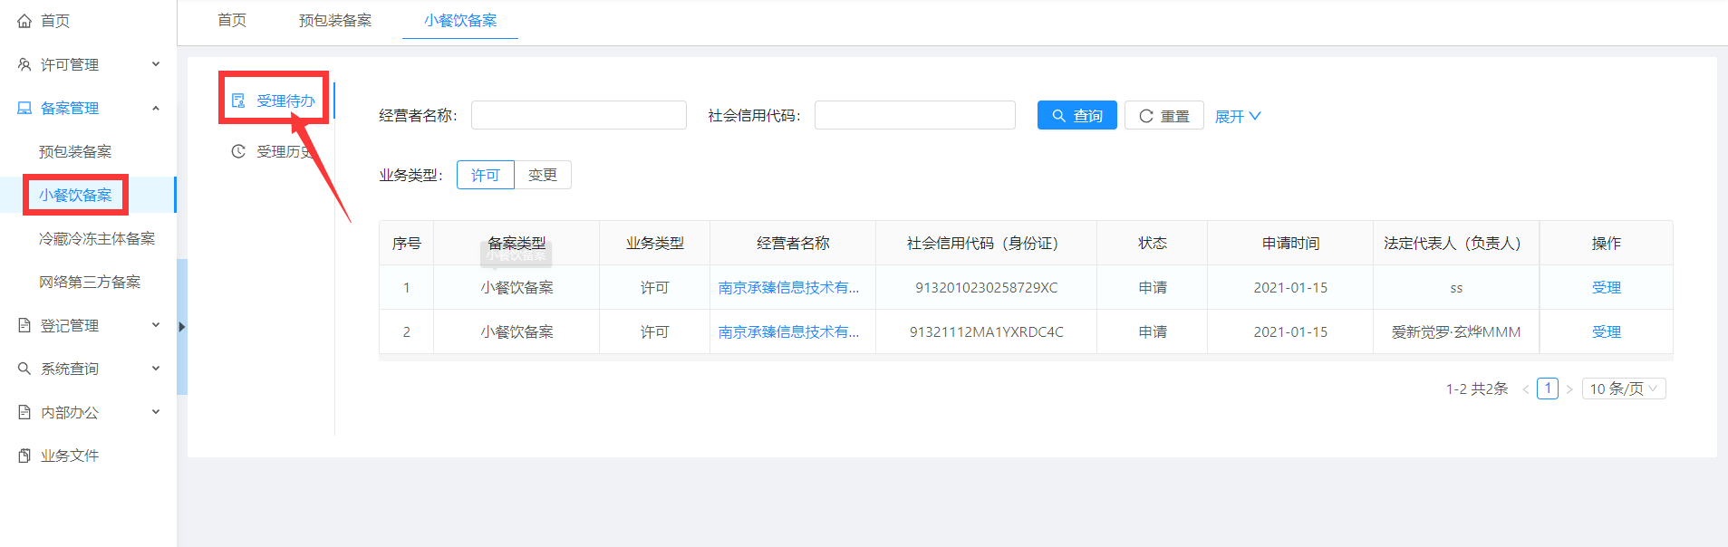The height and width of the screenshot is (547, 1728).
Task: Click the 内部办公 file icon
Action: point(24,412)
